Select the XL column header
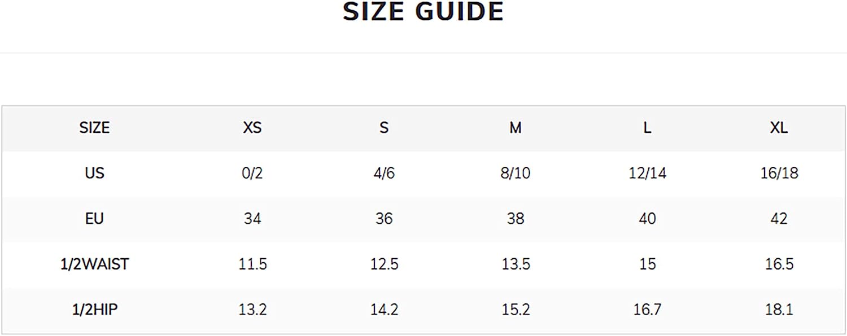Viewport: 847px width, 336px height. click(x=779, y=128)
